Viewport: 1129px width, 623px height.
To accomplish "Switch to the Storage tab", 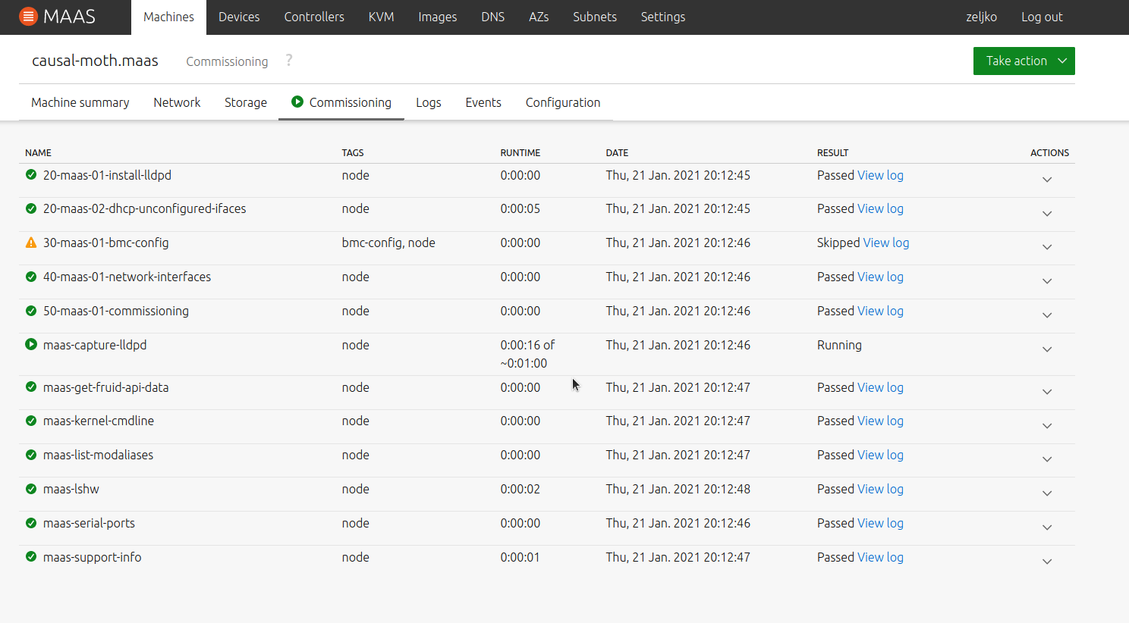I will [246, 102].
